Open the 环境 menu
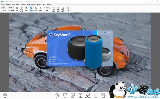Image resolution: width=160 pixels, height=99 pixels. [13, 5]
